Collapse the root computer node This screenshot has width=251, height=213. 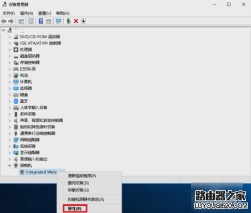click(3, 30)
